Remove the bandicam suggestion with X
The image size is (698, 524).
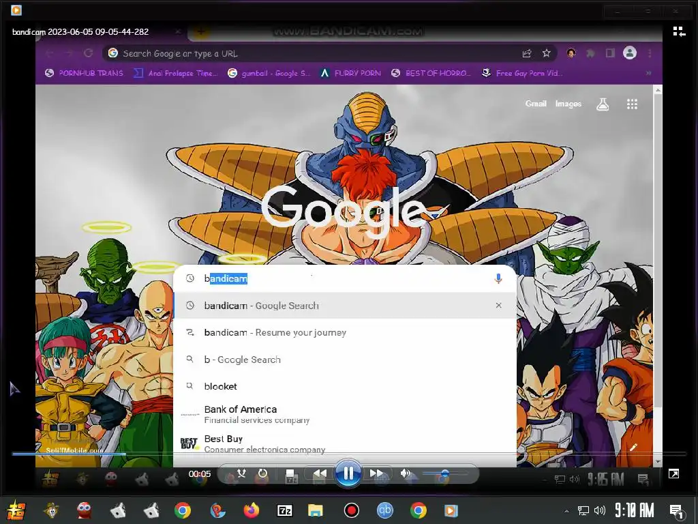point(498,305)
